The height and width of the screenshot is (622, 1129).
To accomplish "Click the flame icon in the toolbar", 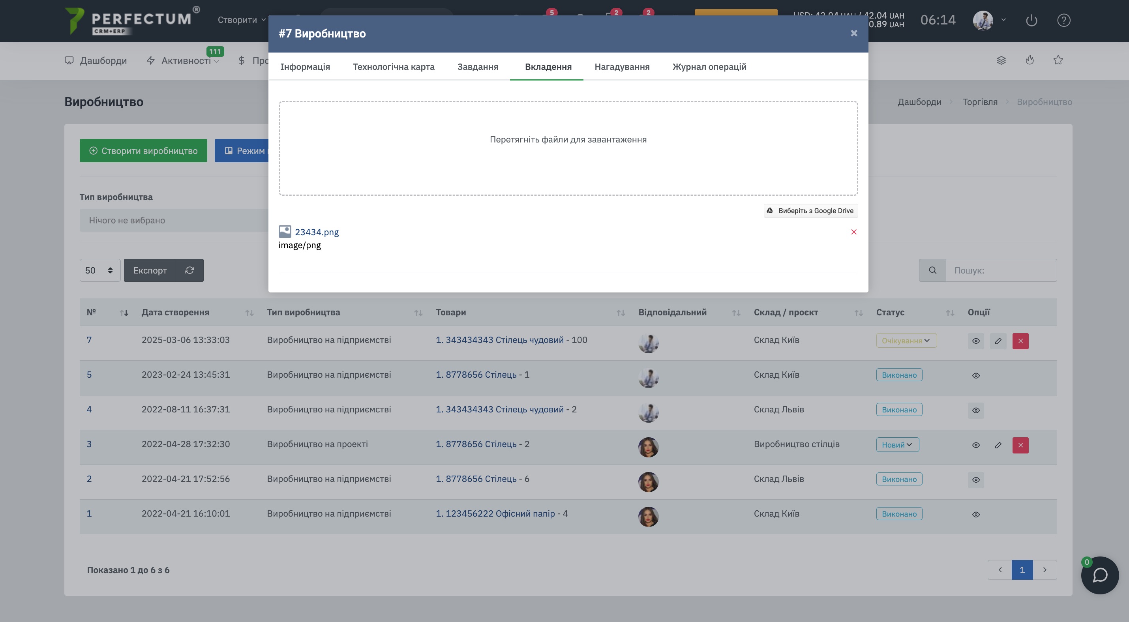I will 1030,60.
